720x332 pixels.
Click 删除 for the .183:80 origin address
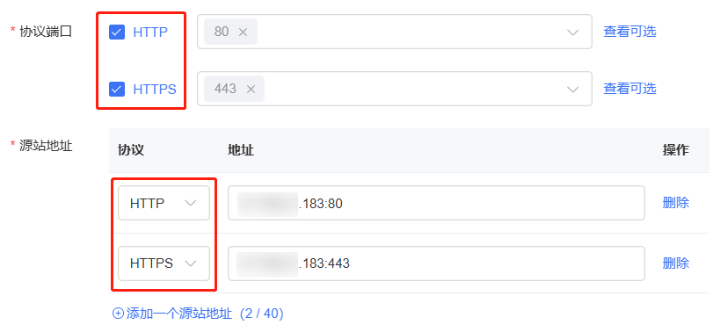click(x=675, y=203)
